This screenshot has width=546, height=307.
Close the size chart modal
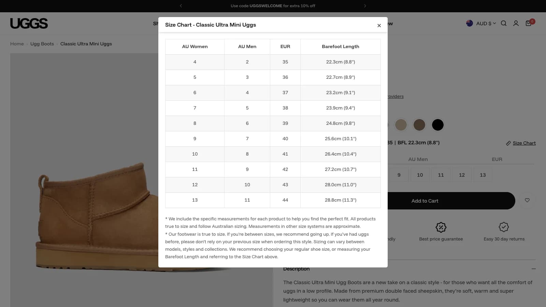click(379, 26)
